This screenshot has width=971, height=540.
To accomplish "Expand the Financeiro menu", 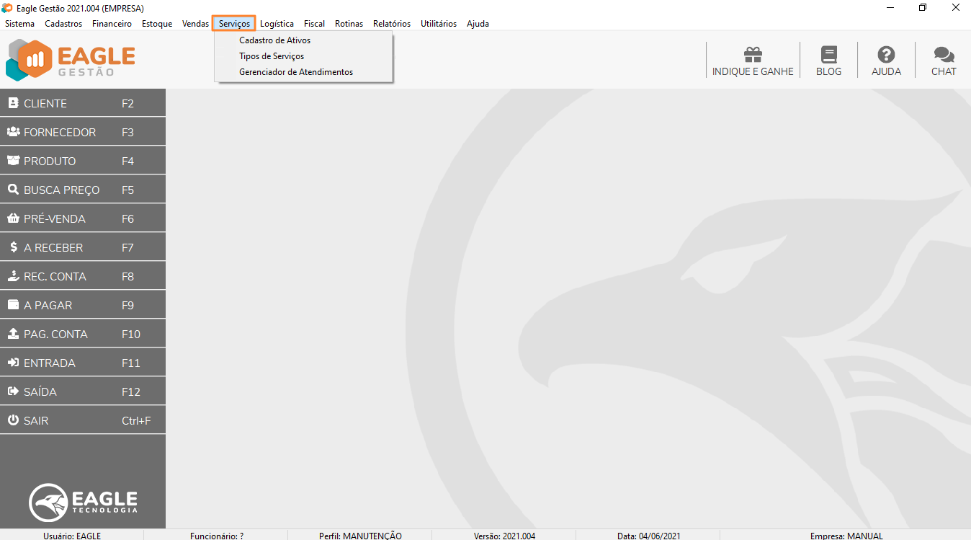I will pos(112,24).
